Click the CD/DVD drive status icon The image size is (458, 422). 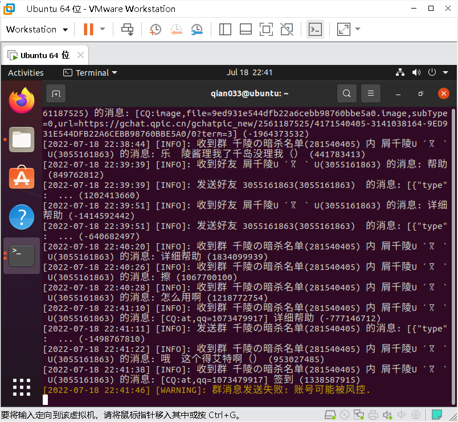point(345,415)
